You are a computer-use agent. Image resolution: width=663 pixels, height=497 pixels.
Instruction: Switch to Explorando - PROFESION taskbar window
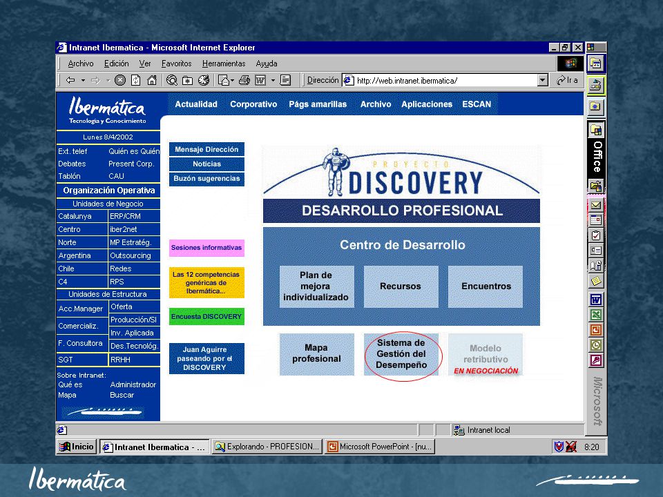click(x=267, y=447)
